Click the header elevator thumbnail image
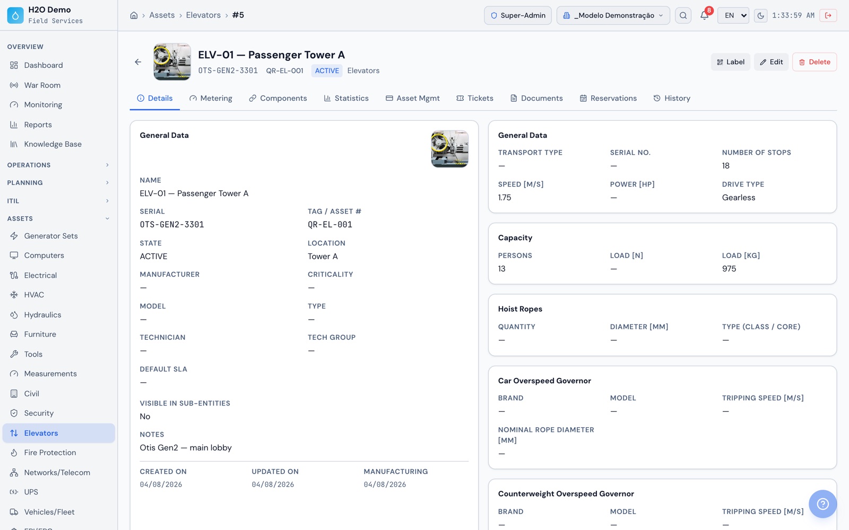Viewport: 849px width, 530px height. pyautogui.click(x=172, y=62)
